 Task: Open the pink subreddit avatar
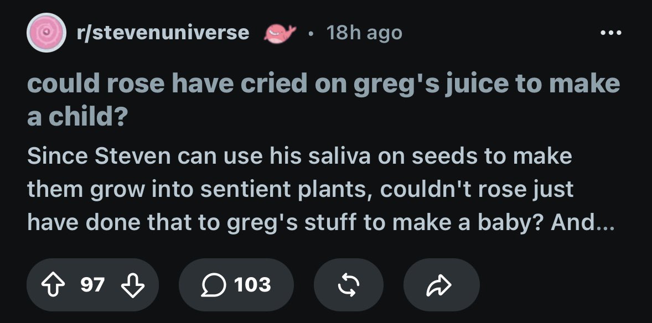[46, 33]
